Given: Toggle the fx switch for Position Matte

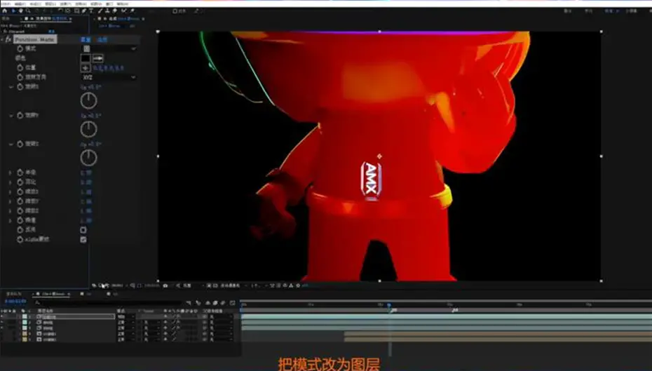Looking at the screenshot, I should click(8, 39).
